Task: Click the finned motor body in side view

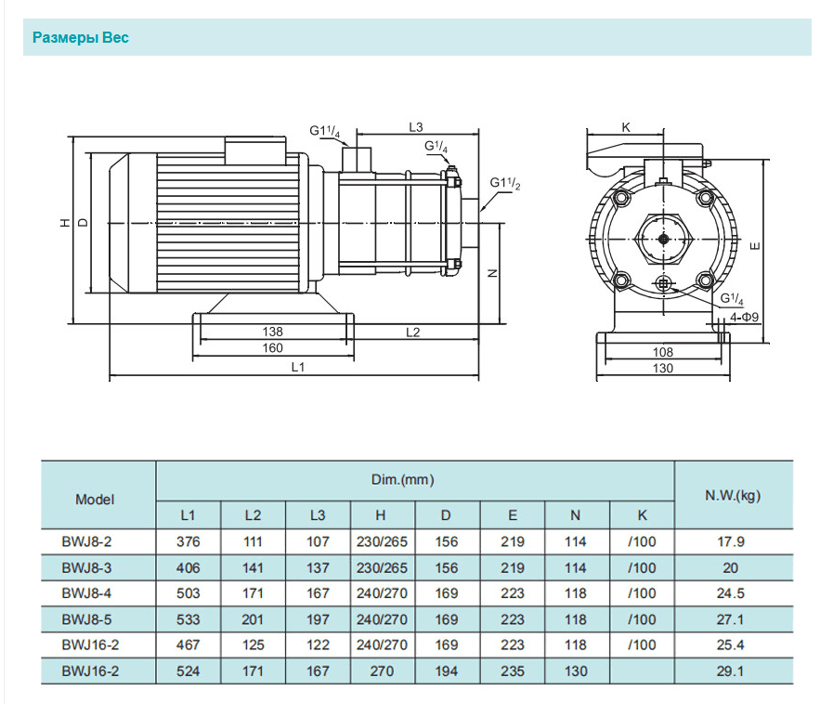Action: [x=228, y=223]
